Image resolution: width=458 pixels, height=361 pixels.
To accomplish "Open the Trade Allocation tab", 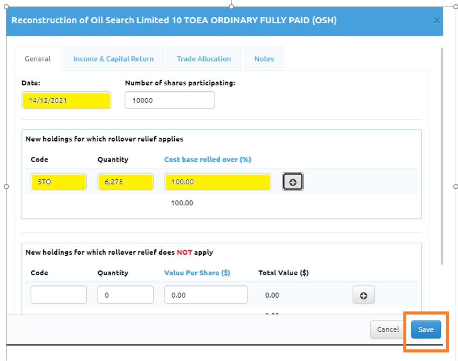I will [204, 59].
